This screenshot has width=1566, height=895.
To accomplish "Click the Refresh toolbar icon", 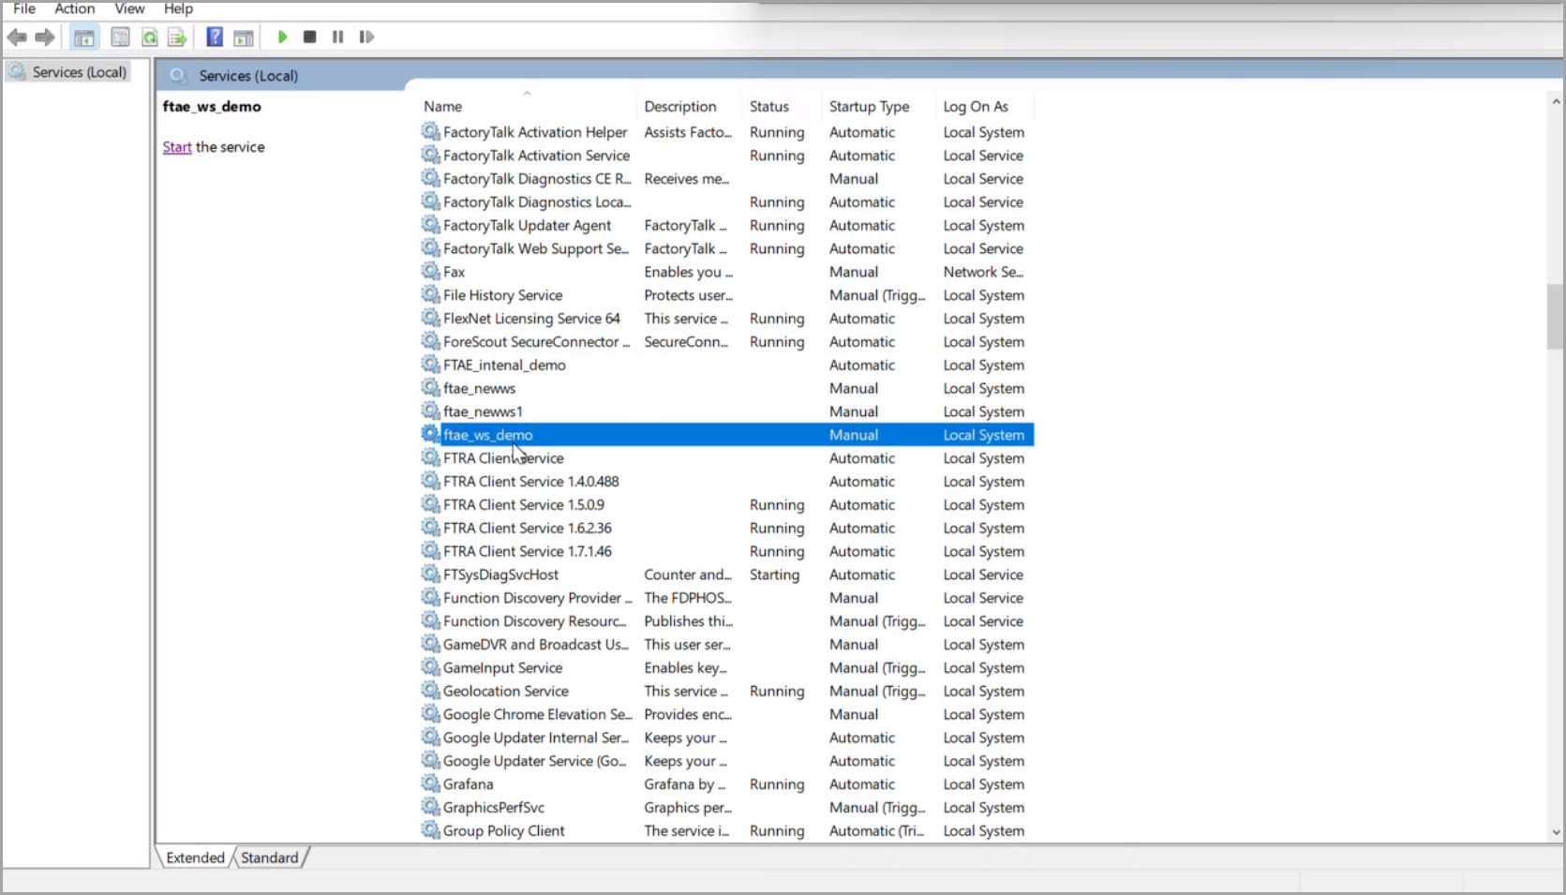I will pos(149,37).
